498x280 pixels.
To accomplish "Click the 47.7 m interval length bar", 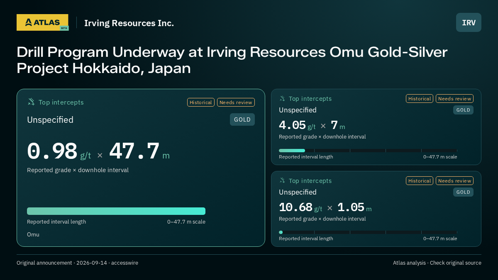I will pyautogui.click(x=116, y=211).
